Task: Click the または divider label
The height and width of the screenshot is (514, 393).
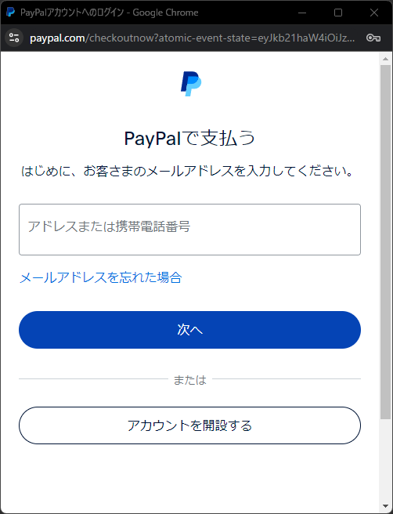Action: coord(190,379)
